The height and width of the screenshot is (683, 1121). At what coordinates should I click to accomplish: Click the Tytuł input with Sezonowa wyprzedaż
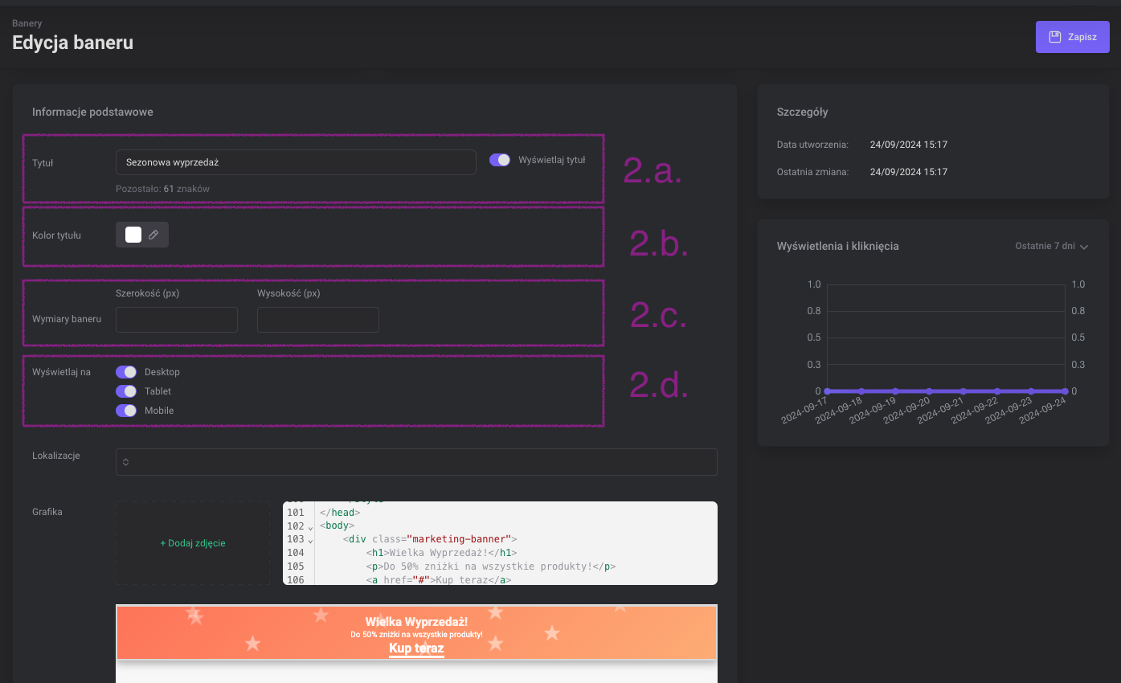(x=296, y=162)
